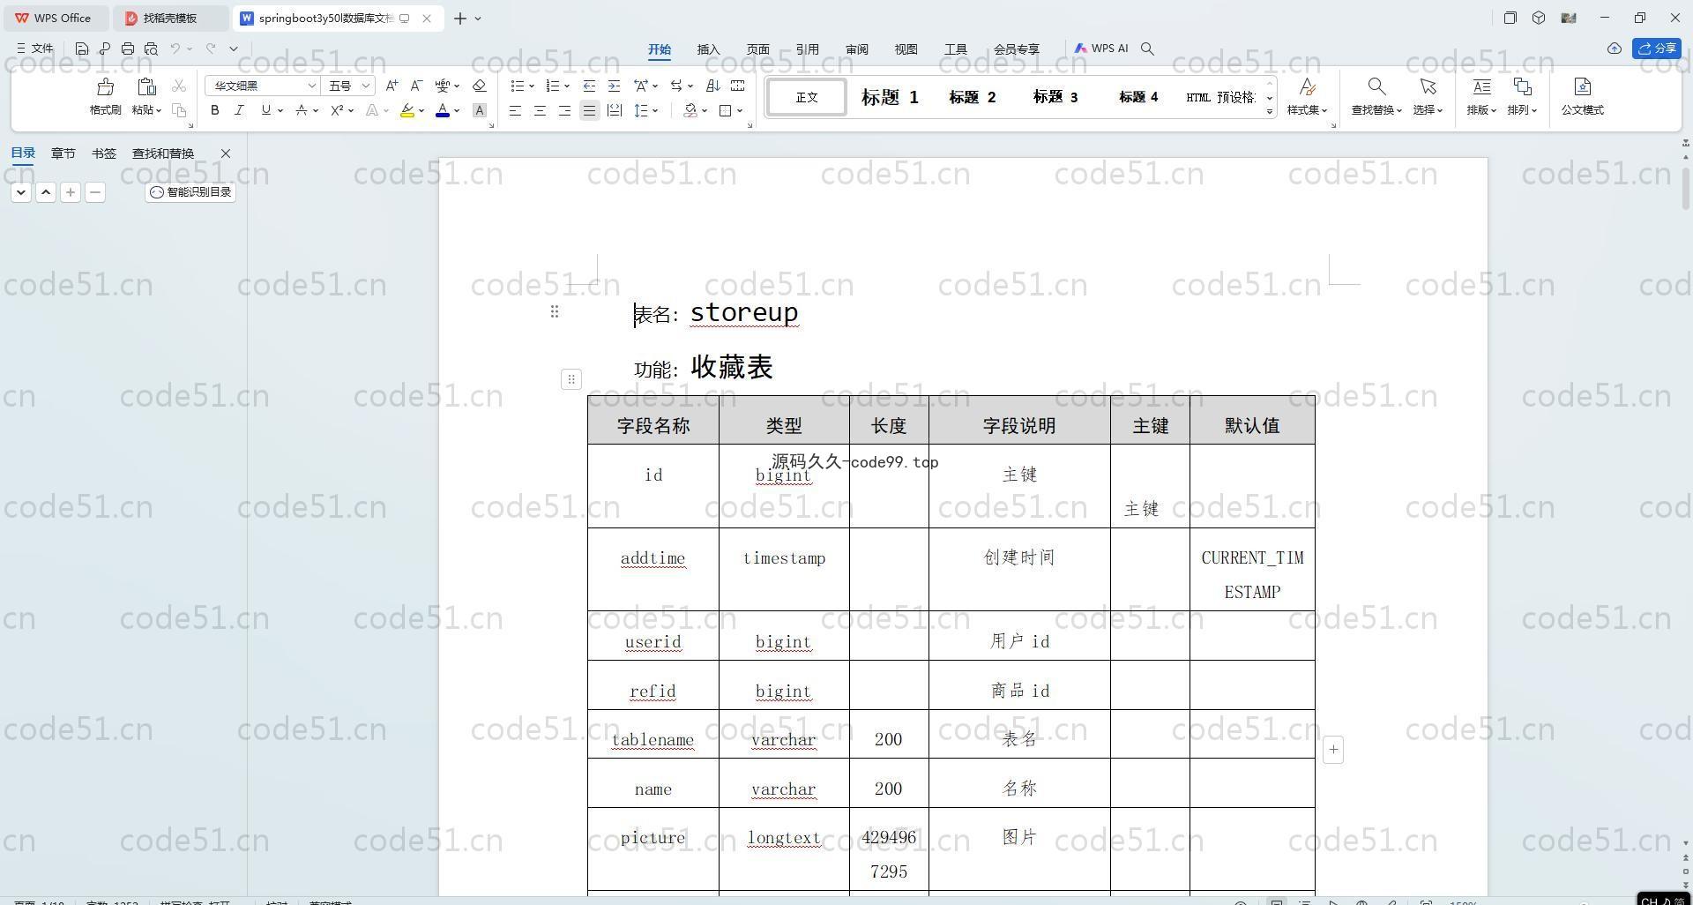Click the Official Document Mode (公文模式) icon
1693x905 pixels.
tap(1582, 86)
